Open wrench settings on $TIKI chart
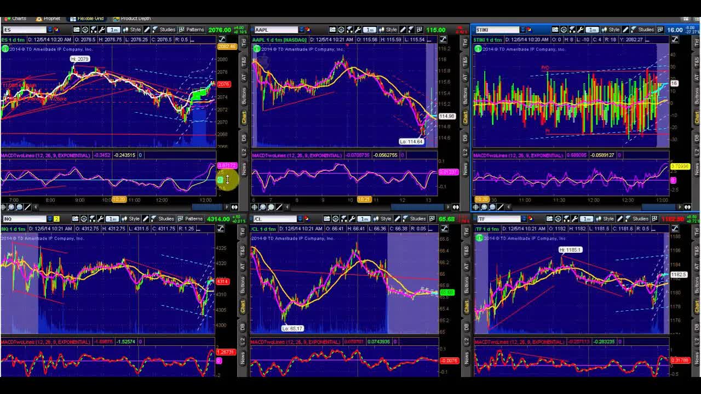 coord(581,30)
